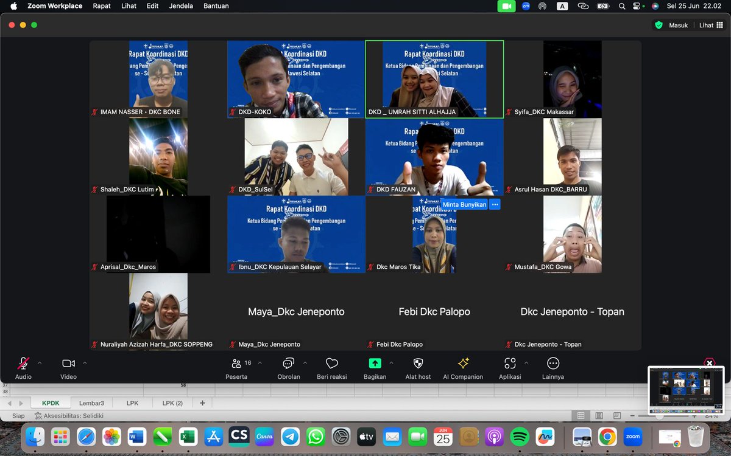Open the Alat host tools
Screen dimensions: 731x456
click(x=418, y=365)
